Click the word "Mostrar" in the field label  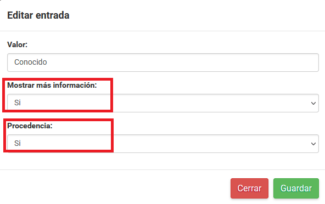(x=21, y=85)
